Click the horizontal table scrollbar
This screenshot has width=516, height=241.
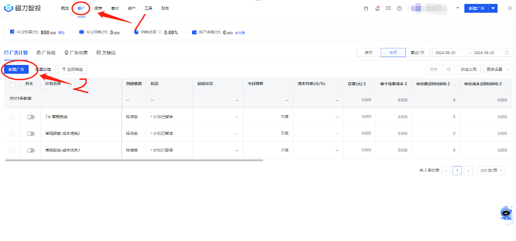tap(134, 160)
